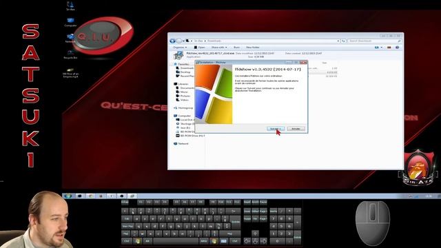The image size is (441, 248).
Task: Open Desktop under Favorites
Action: coord(183,72)
